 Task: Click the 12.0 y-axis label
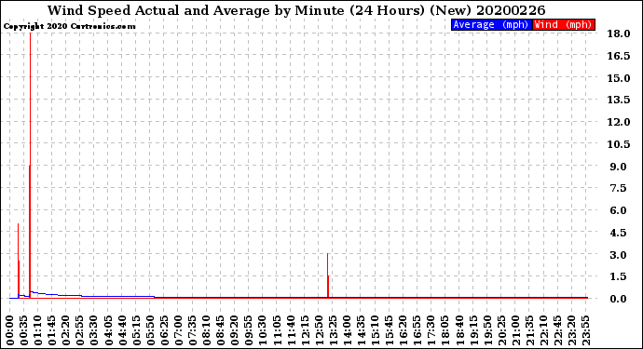(619, 122)
